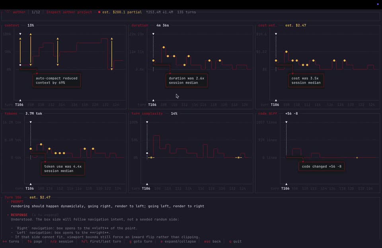Click the "cost was 3.5x session median" tooltip
Image resolution: width=382 pixels, height=248 pixels.
coord(306,80)
